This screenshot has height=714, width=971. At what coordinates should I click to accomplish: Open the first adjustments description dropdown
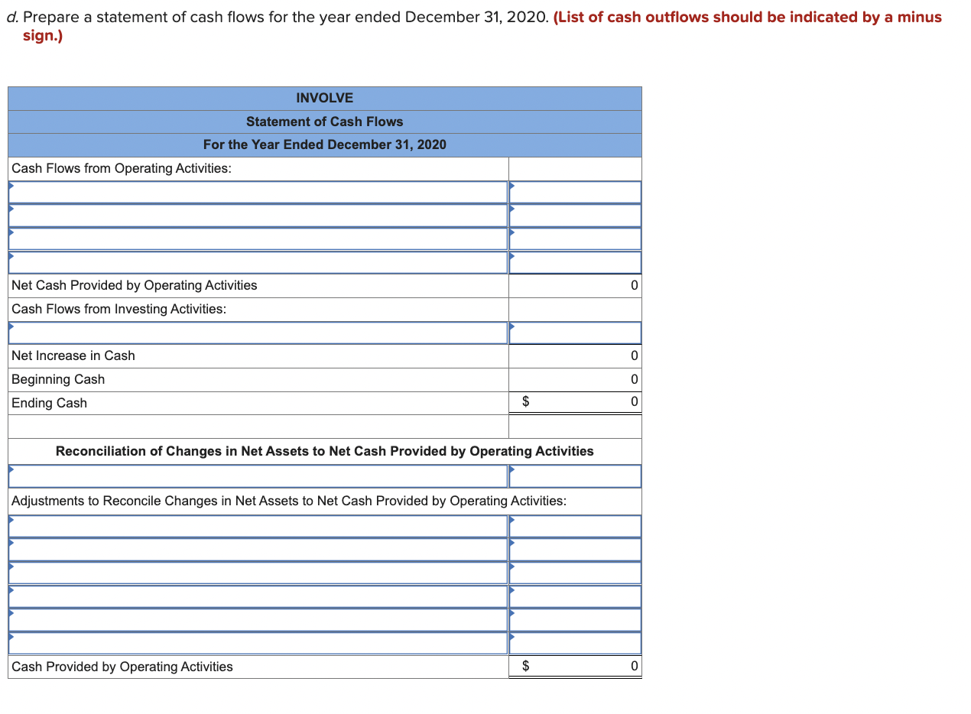click(257, 526)
